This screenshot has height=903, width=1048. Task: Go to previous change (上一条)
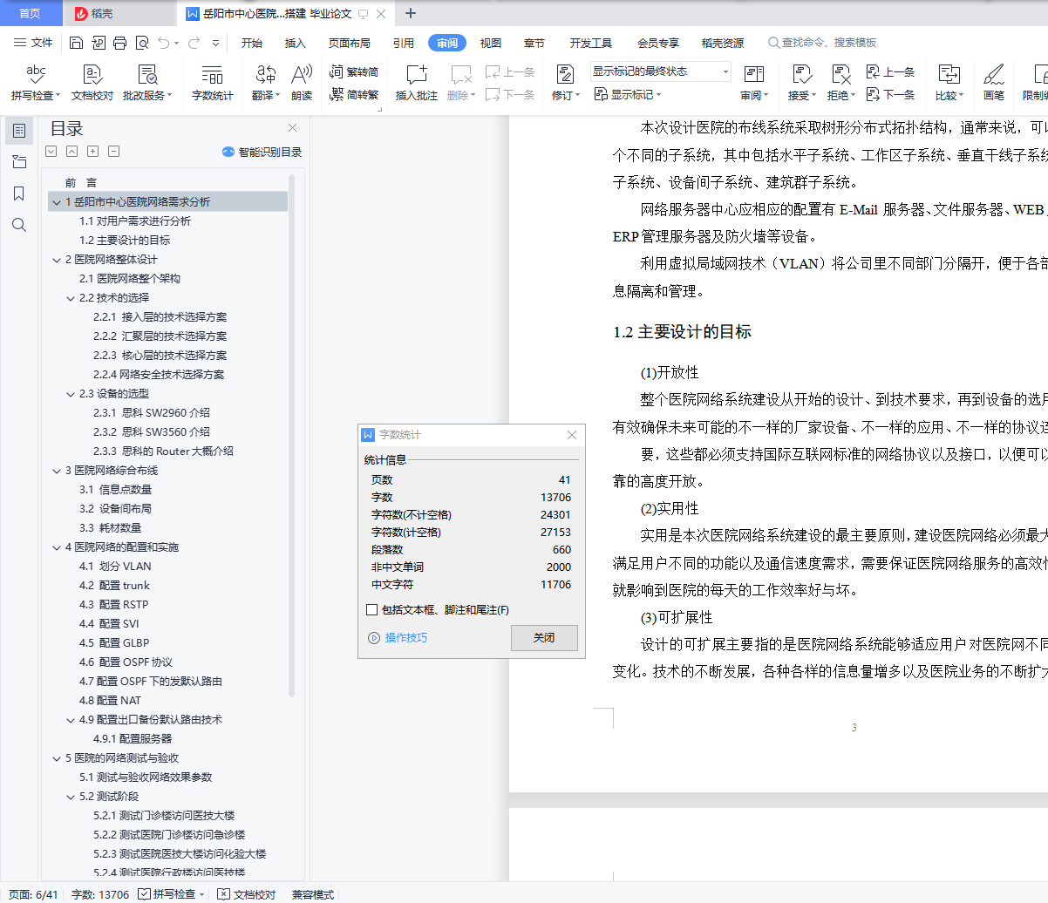coord(890,72)
